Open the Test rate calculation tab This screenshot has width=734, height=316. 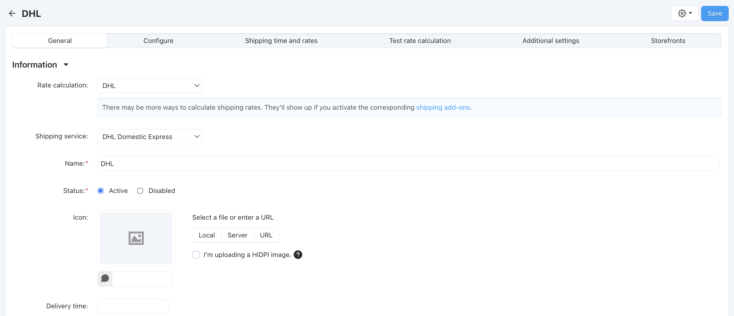(x=420, y=41)
